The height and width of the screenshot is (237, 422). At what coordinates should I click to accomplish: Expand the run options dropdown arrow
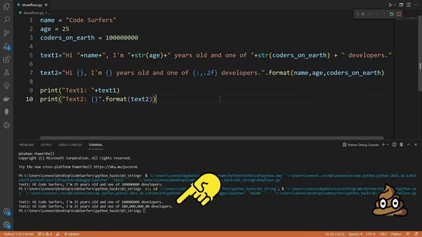395,5
